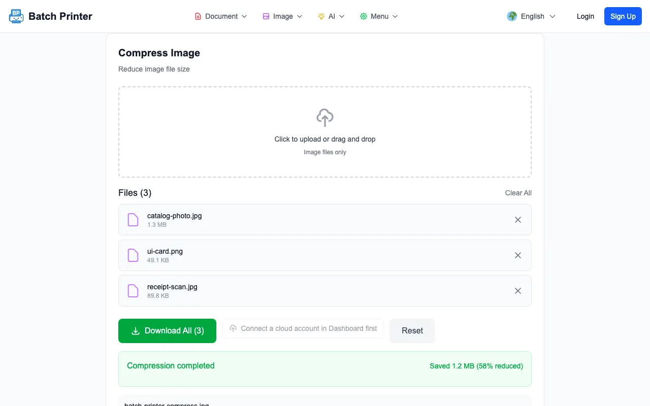
Task: Open the English language selector
Action: coord(531,16)
